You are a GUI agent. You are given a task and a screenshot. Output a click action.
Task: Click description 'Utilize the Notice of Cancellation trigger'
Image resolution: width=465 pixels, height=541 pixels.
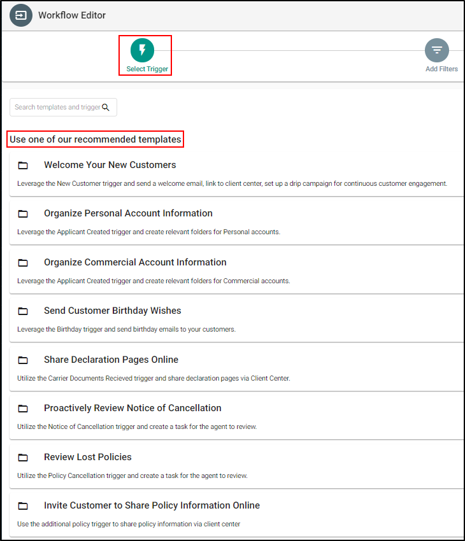click(137, 426)
